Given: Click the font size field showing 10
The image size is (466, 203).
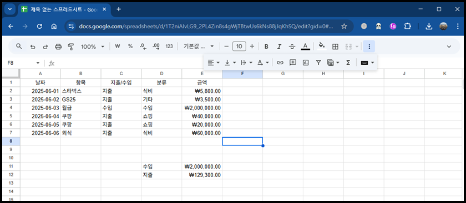Looking at the screenshot, I should (x=239, y=46).
